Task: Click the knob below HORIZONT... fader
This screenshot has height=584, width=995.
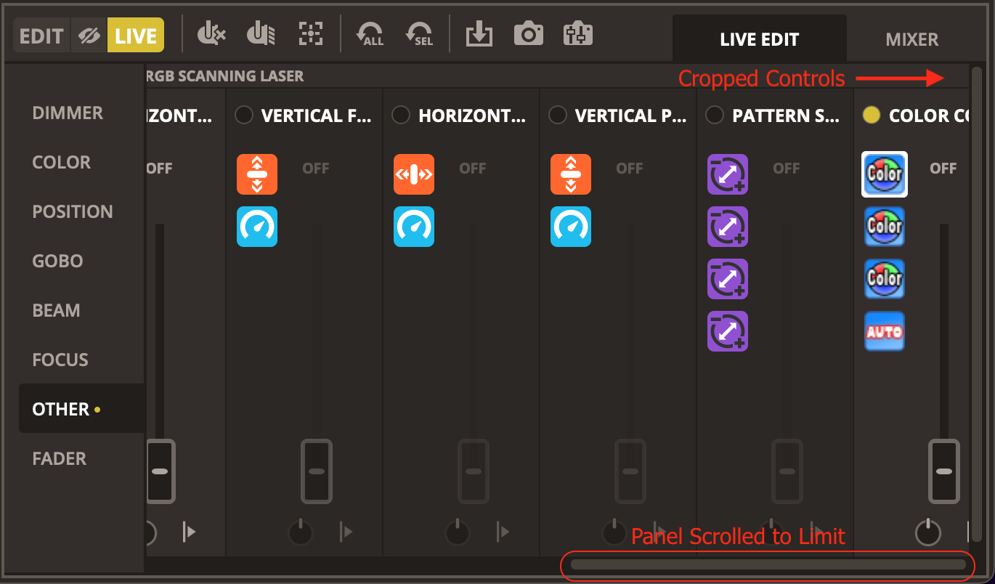Action: (458, 532)
